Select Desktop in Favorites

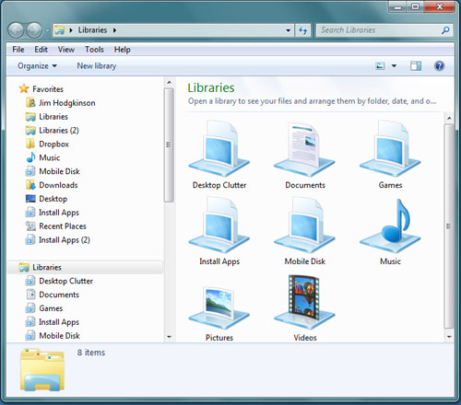(x=46, y=199)
